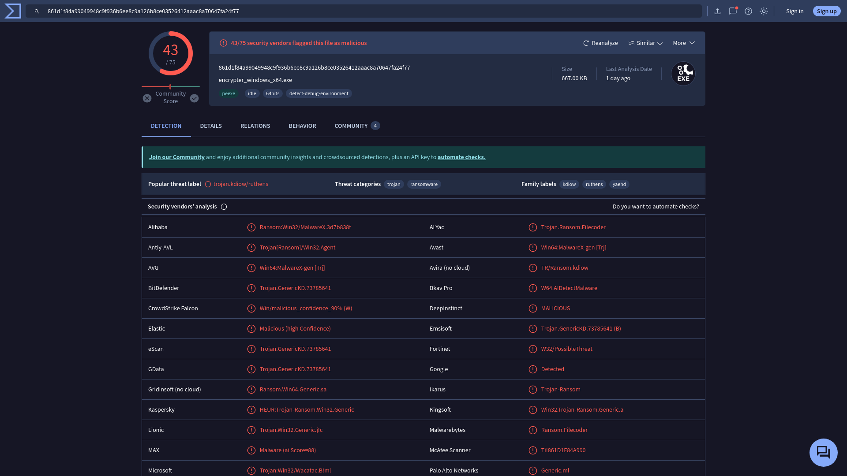Open the help question mark icon
The image size is (847, 476).
pyautogui.click(x=748, y=11)
